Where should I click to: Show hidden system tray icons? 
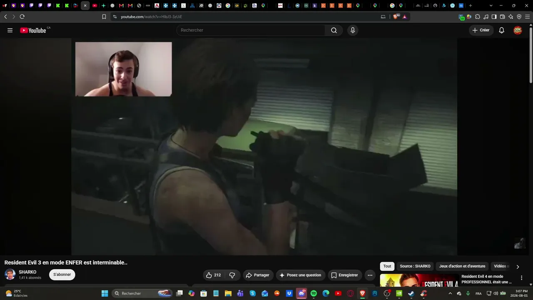pos(450,293)
